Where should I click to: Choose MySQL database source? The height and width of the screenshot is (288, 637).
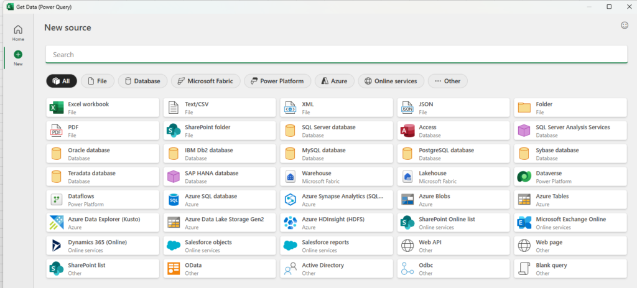(337, 154)
